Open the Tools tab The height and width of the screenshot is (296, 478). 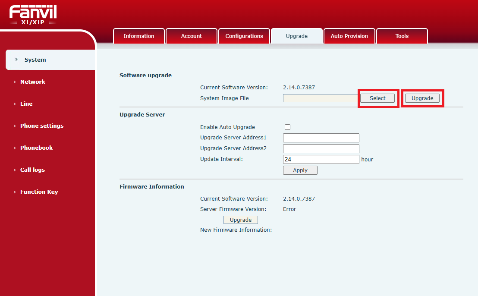tap(402, 36)
